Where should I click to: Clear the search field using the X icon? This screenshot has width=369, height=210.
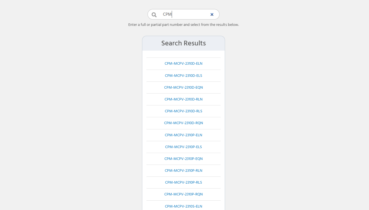click(212, 14)
